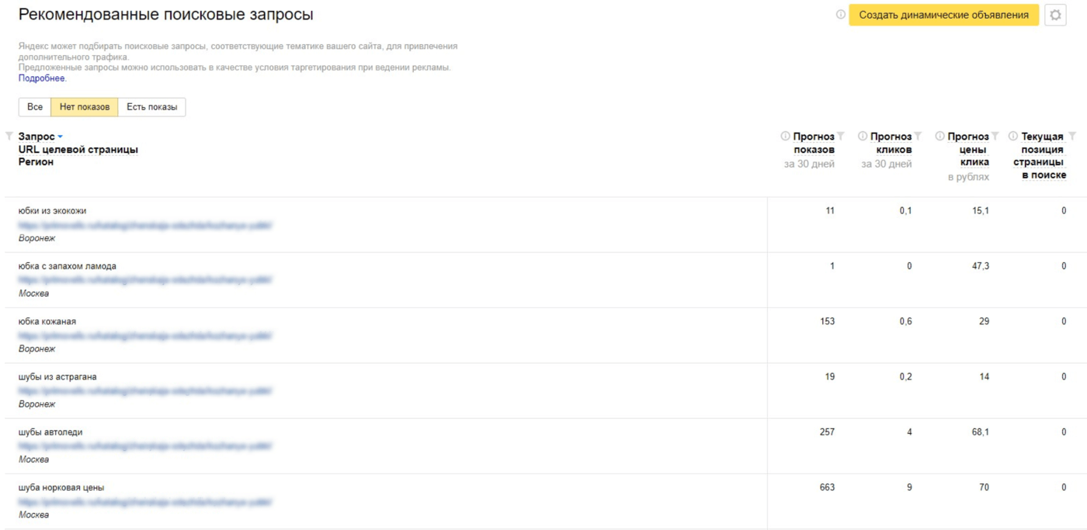1087x530 pixels.
Task: Open the settings gear next to create button
Action: 1055,15
